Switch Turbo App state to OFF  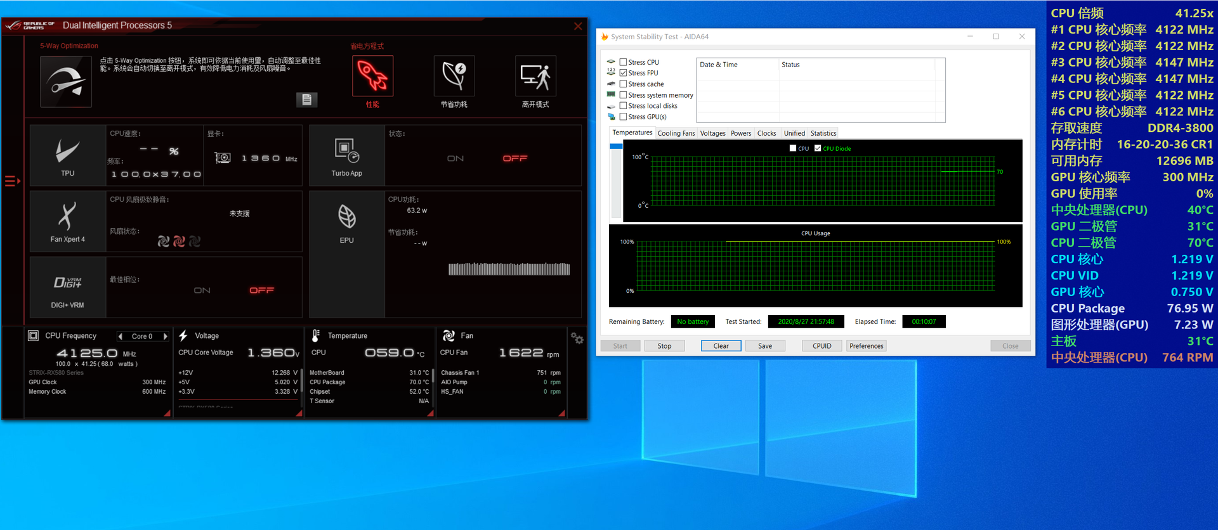coord(515,158)
